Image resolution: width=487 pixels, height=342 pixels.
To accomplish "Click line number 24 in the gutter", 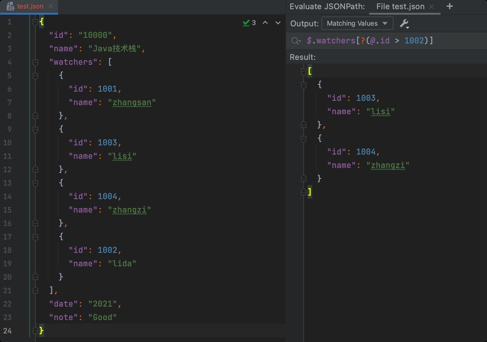I will click(x=8, y=331).
